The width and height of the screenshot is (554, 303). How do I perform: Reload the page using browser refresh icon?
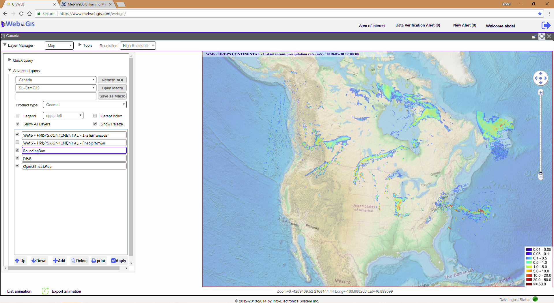[21, 14]
